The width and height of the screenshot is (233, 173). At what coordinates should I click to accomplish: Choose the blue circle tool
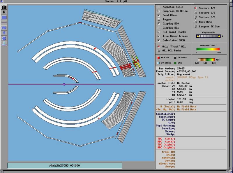pyautogui.click(x=4, y=39)
